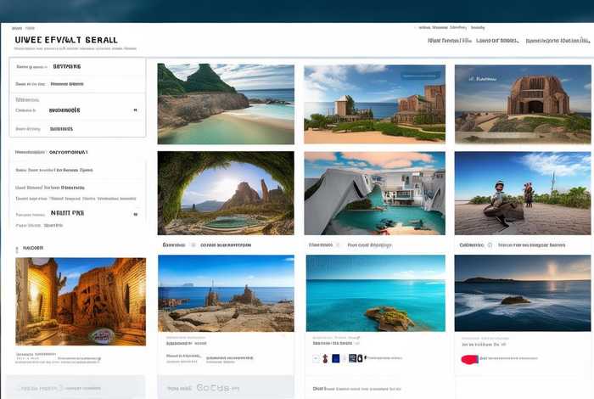Click the small icon above the stone ruins card
This screenshot has width=594, height=399.
(x=19, y=249)
